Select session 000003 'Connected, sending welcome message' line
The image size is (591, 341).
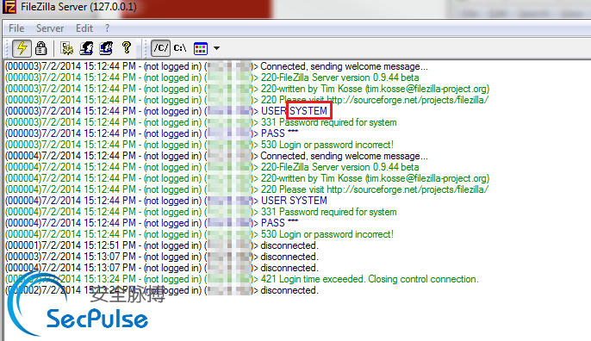[216, 66]
